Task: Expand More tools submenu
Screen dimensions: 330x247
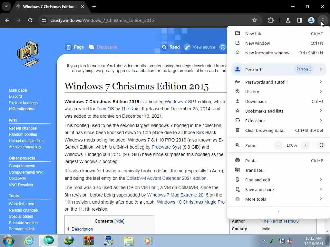Action: (x=279, y=199)
